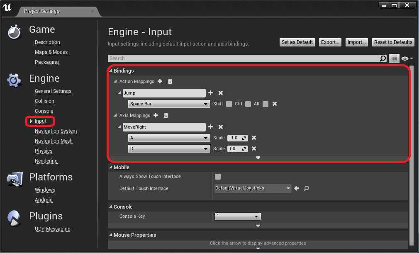Go to Maps & Modes settings
This screenshot has height=253, width=419.
(51, 52)
